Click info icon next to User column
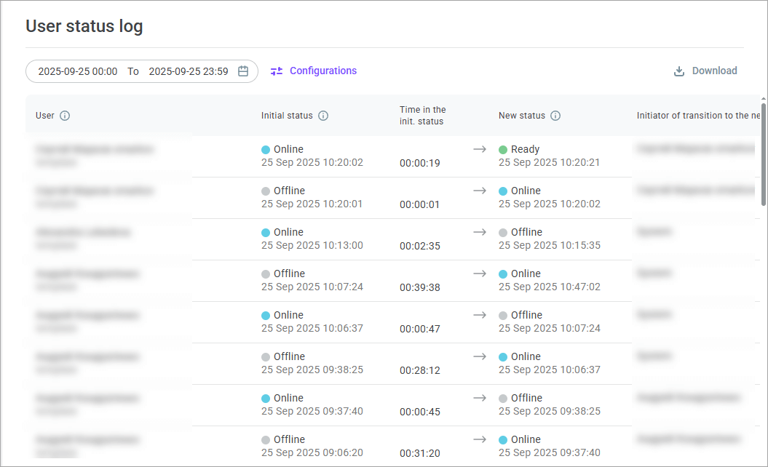Screen dimensions: 768x467 point(65,116)
